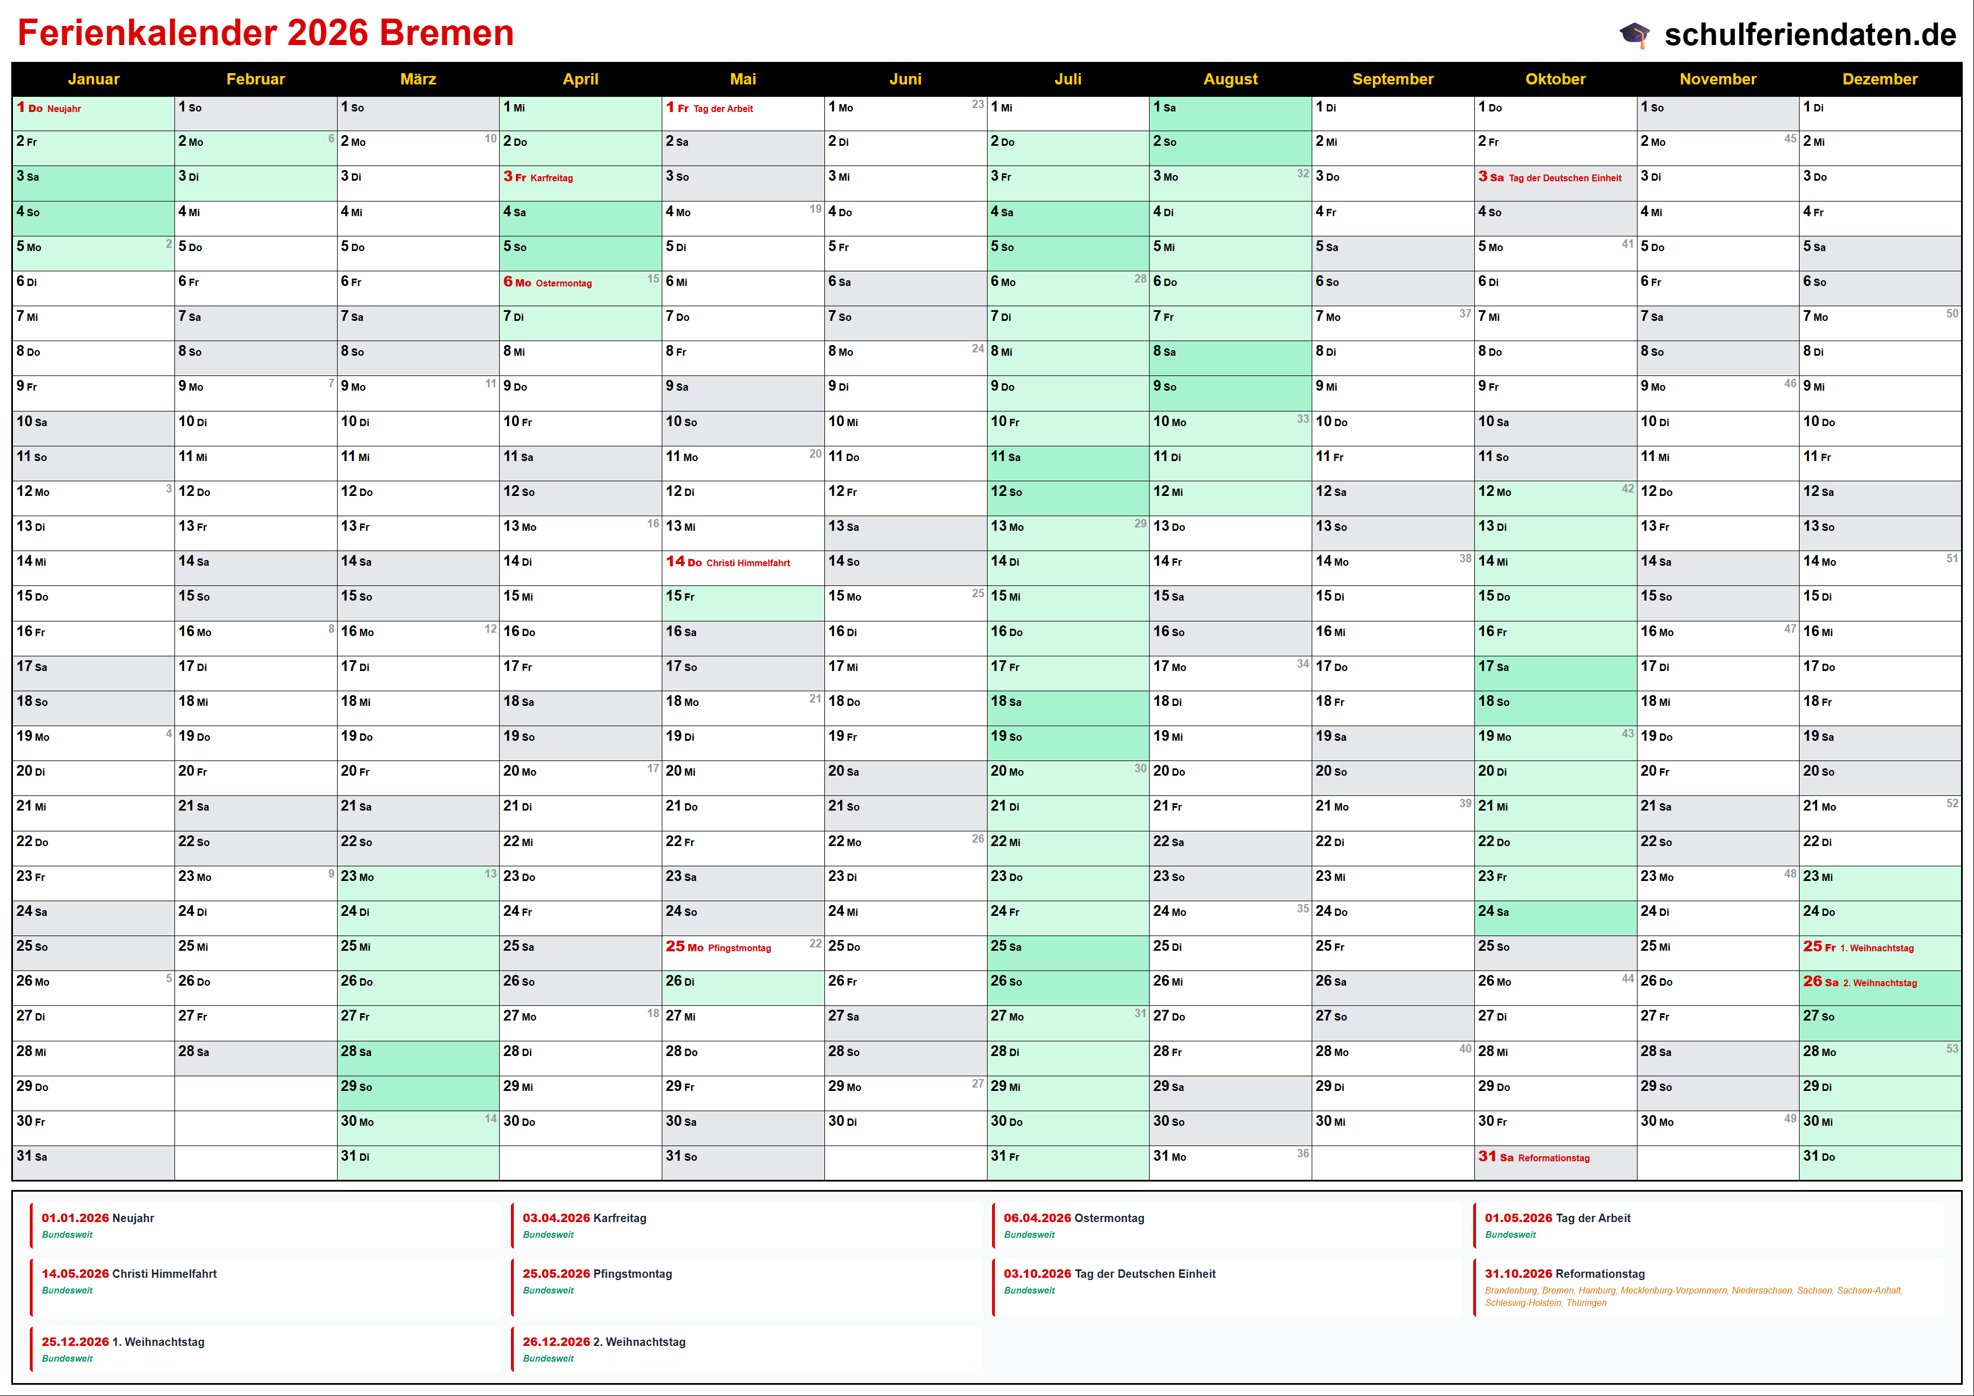Select the Dezember column header
Screen dimensions: 1974x1396
point(1879,79)
